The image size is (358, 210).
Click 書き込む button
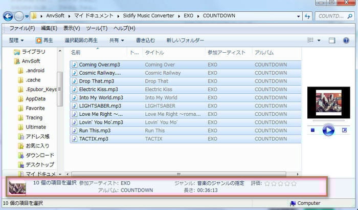tap(145, 40)
